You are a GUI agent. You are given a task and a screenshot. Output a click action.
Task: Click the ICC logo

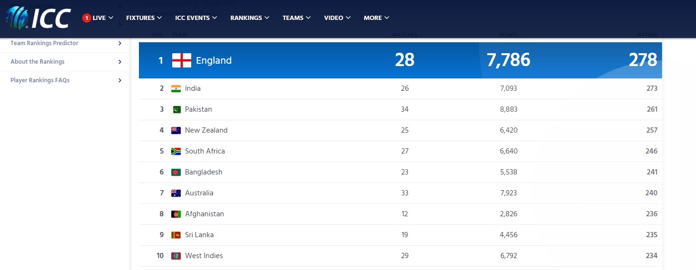pos(39,18)
